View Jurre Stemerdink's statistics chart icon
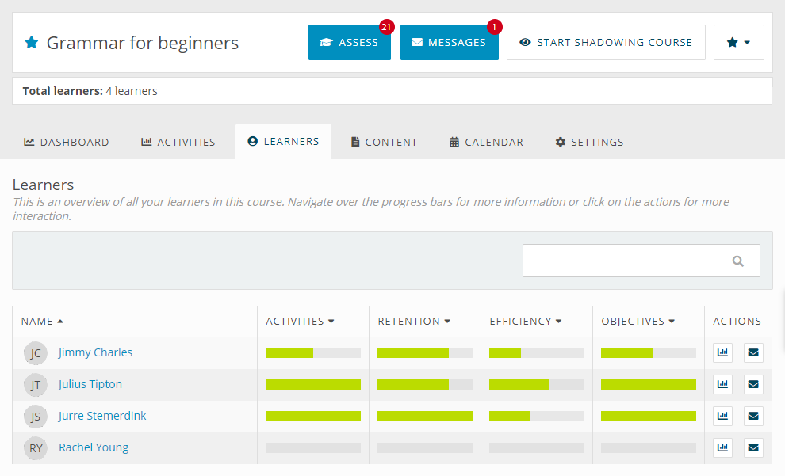Image resolution: width=785 pixels, height=476 pixels. 722,416
